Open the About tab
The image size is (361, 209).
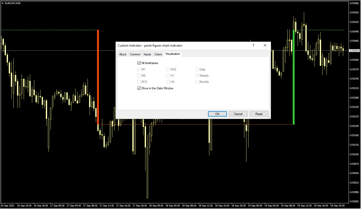123,54
